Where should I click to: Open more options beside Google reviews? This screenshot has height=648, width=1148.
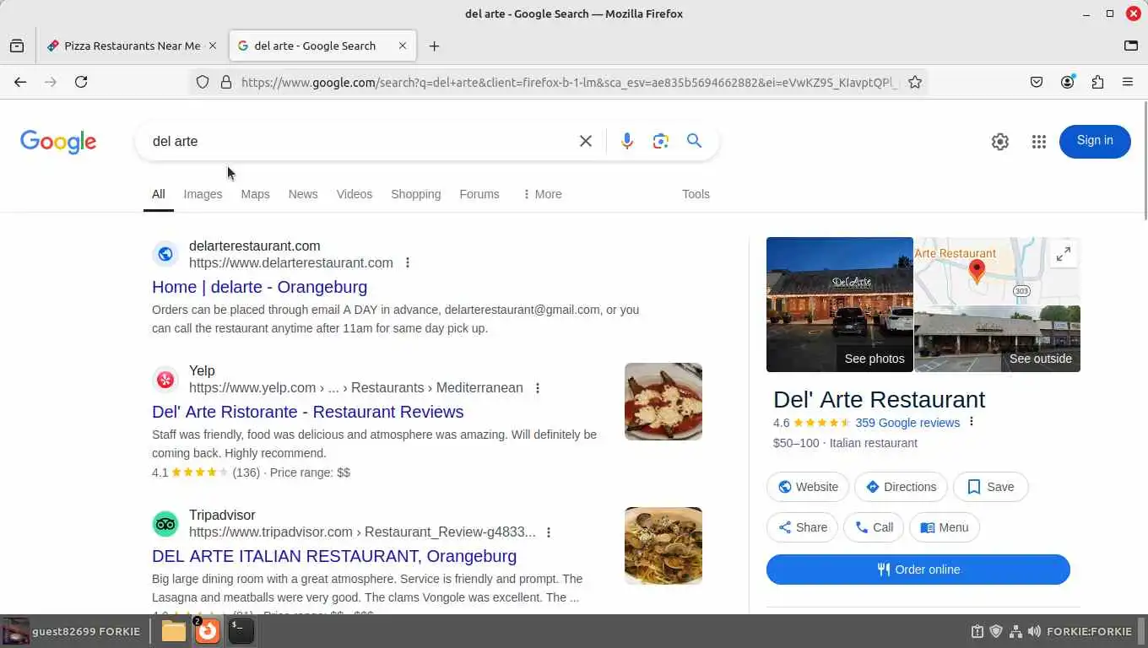[971, 422]
